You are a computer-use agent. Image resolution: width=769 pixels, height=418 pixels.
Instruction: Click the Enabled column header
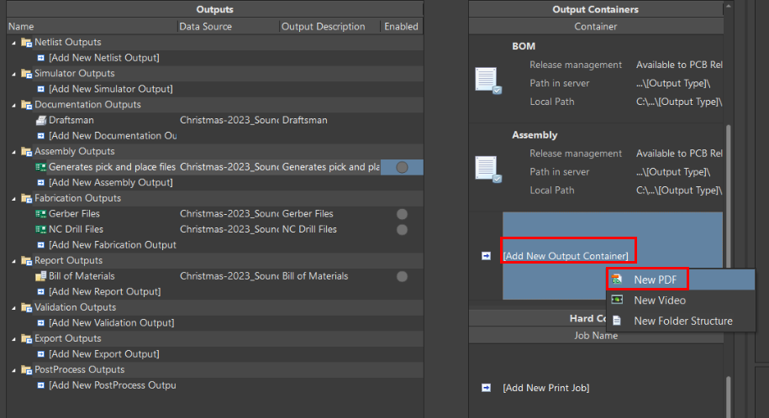pyautogui.click(x=402, y=27)
